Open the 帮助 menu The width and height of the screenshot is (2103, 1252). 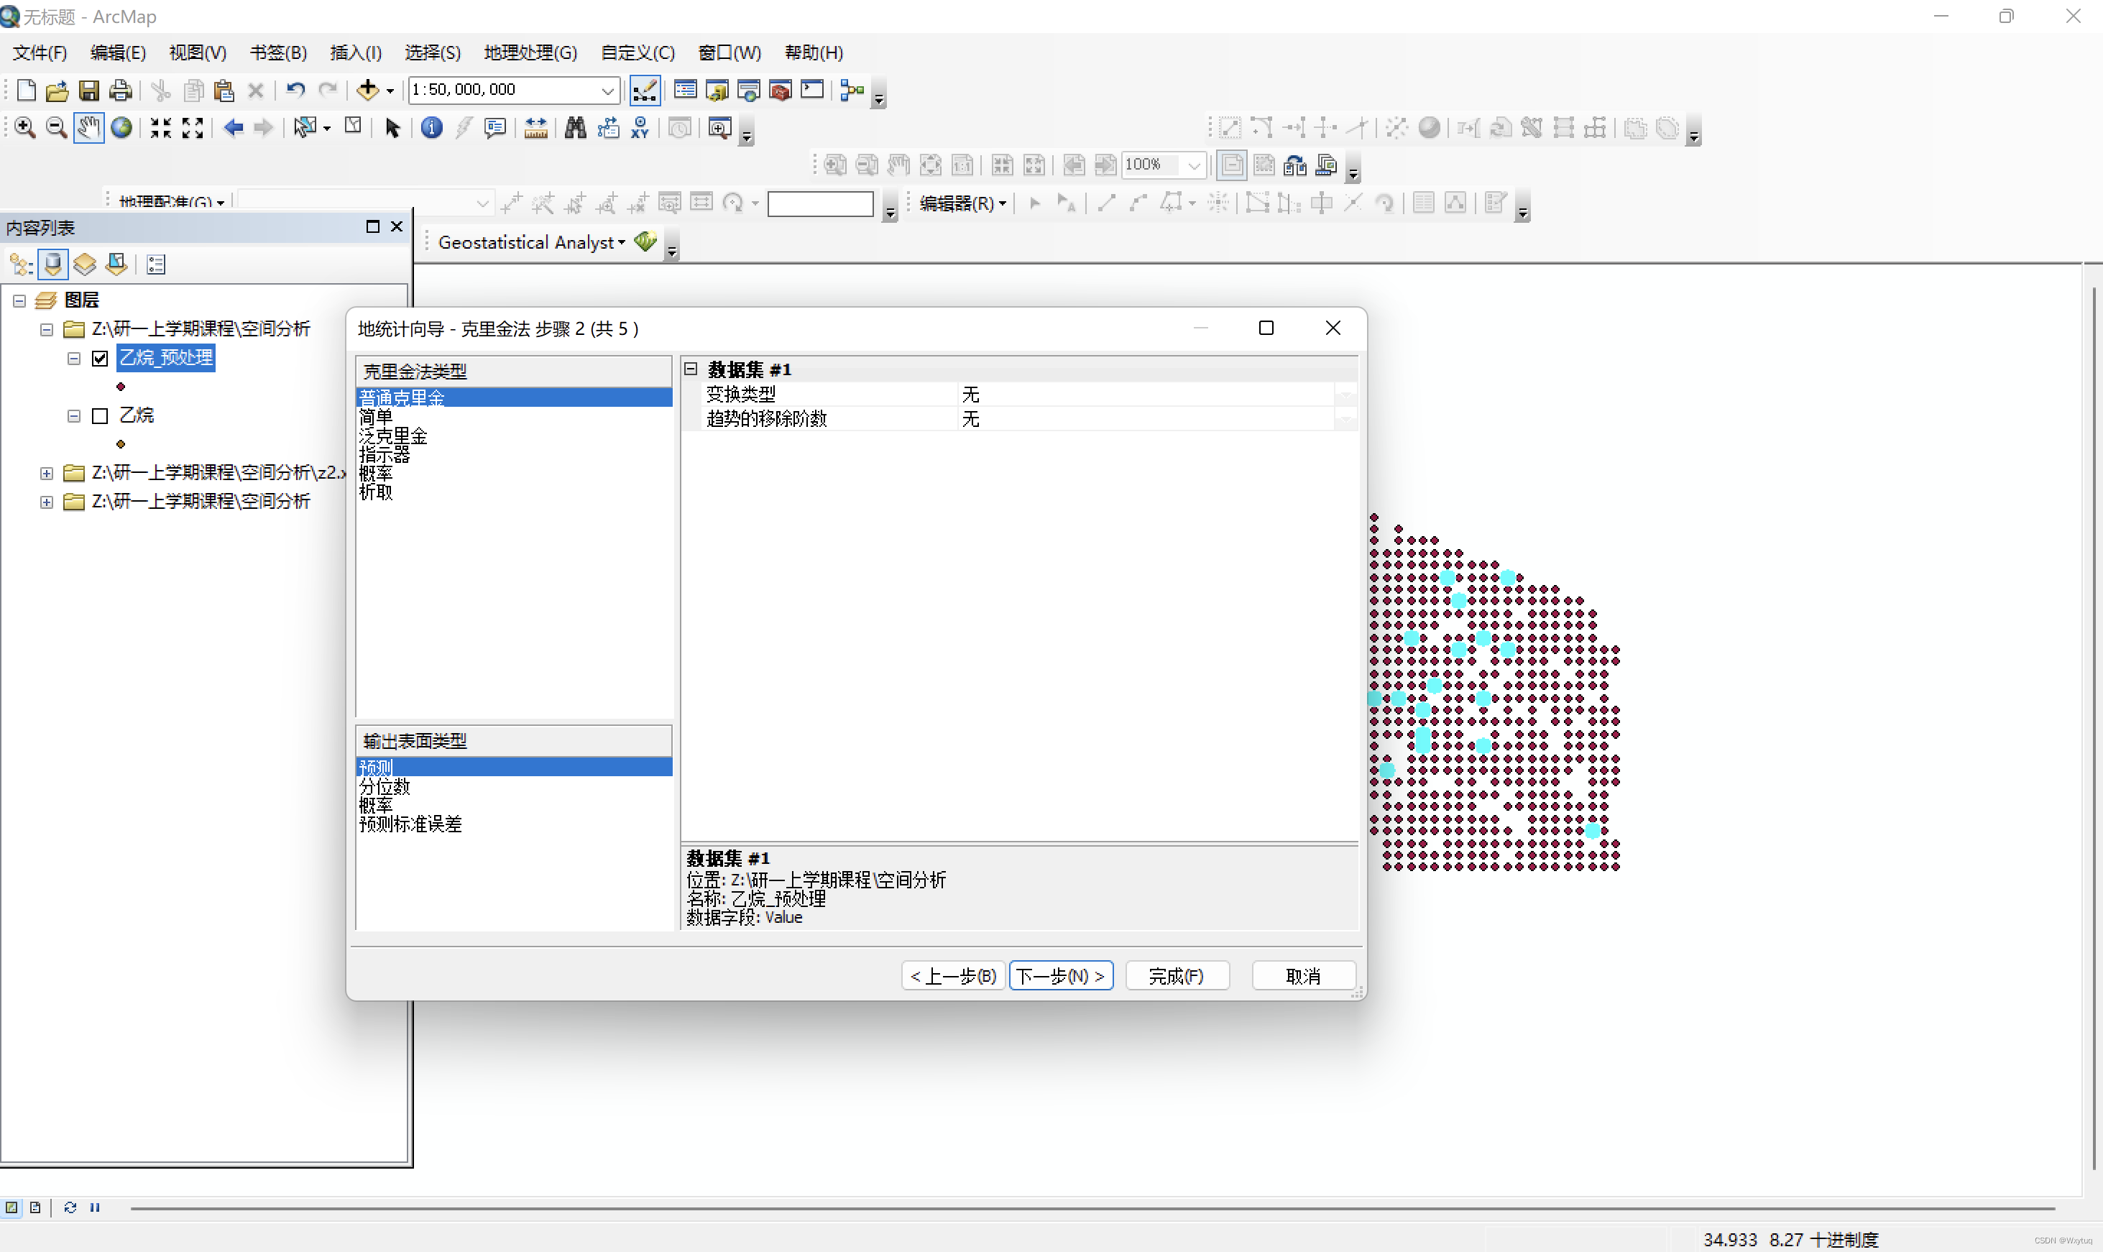click(x=813, y=52)
